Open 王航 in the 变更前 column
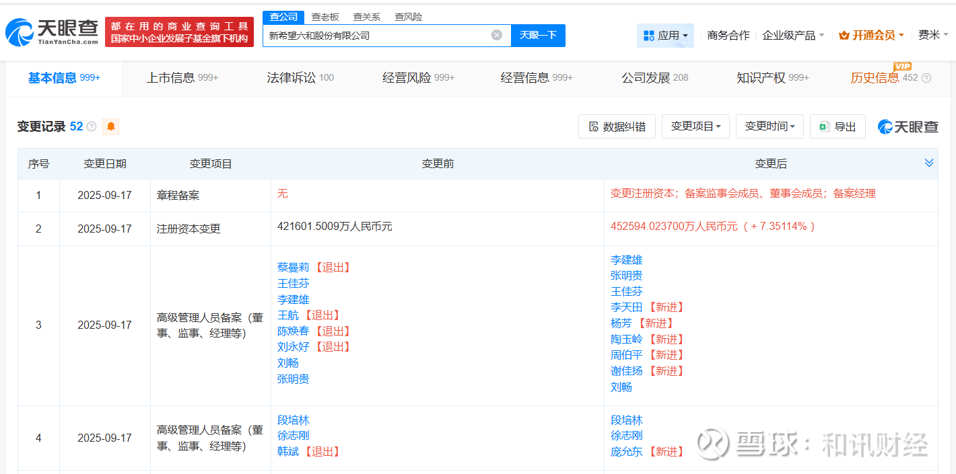 288,315
